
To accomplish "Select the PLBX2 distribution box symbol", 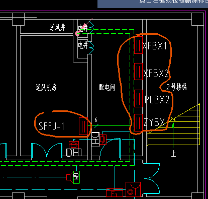I will pyautogui.click(x=138, y=98).
